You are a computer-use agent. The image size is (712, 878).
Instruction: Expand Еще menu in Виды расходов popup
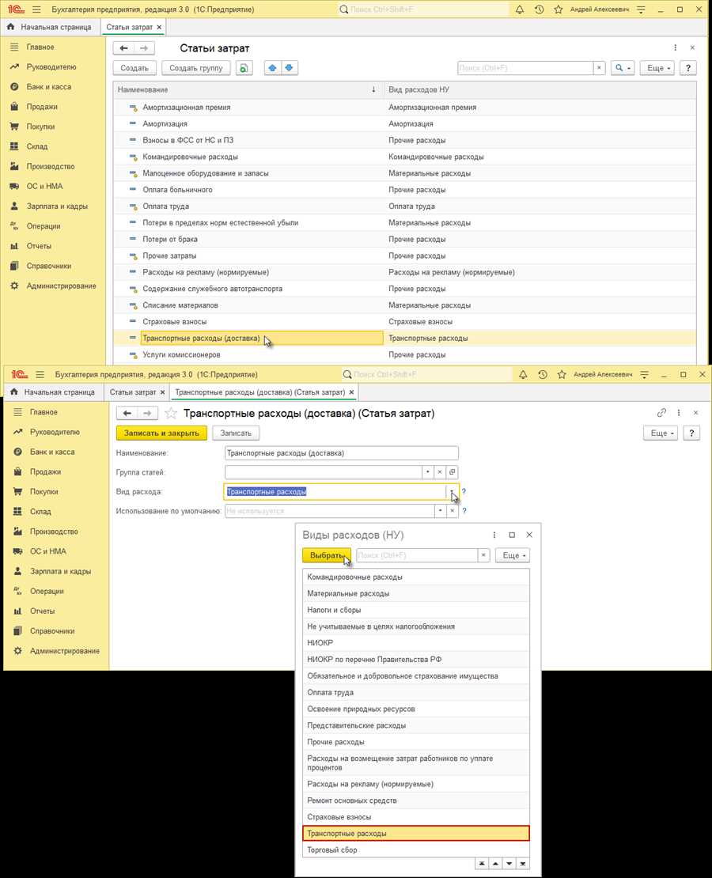(513, 555)
